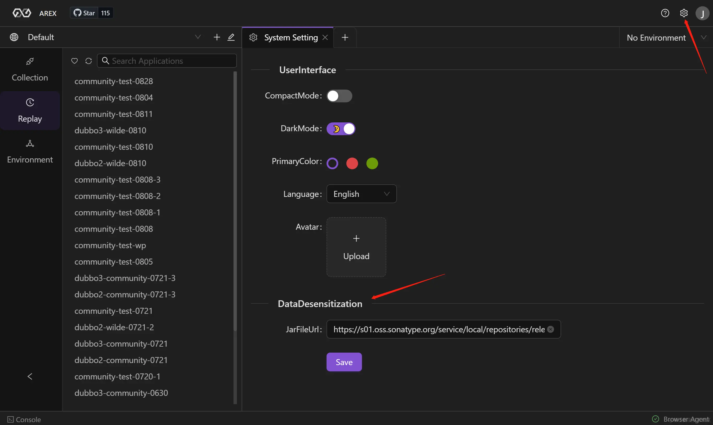Screen dimensions: 713x425
Task: Refresh the applications list
Action: [89, 61]
